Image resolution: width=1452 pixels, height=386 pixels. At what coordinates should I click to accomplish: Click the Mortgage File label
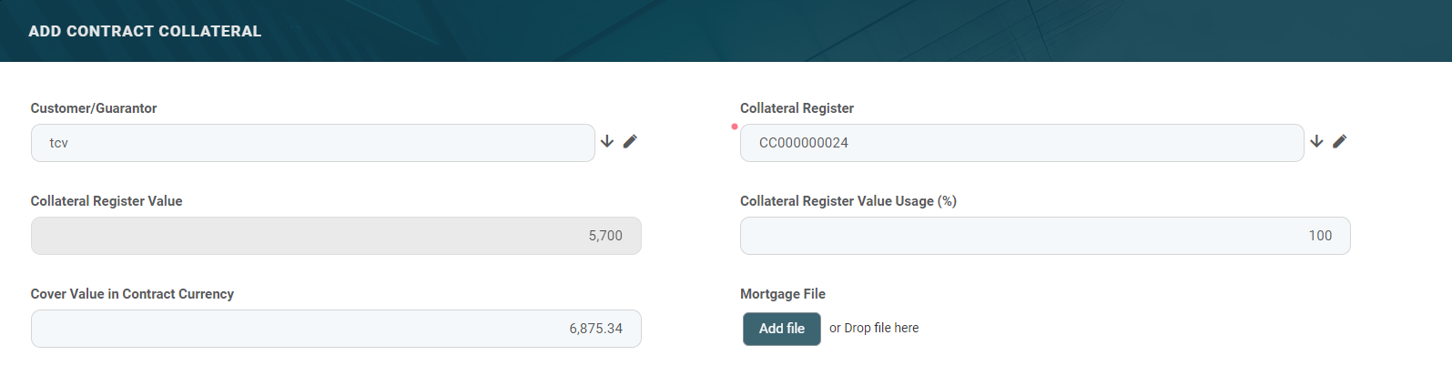click(783, 294)
